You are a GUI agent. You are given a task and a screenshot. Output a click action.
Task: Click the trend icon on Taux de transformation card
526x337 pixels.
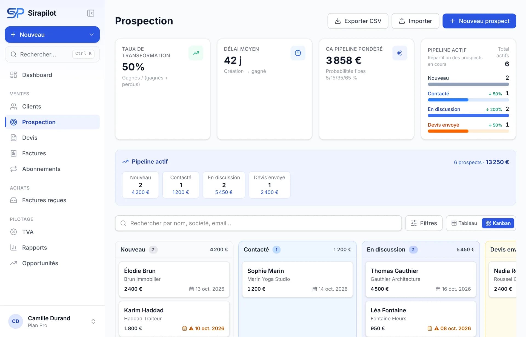pyautogui.click(x=196, y=53)
